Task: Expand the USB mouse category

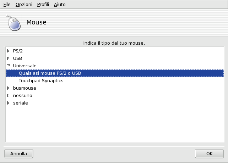Action: click(x=9, y=58)
